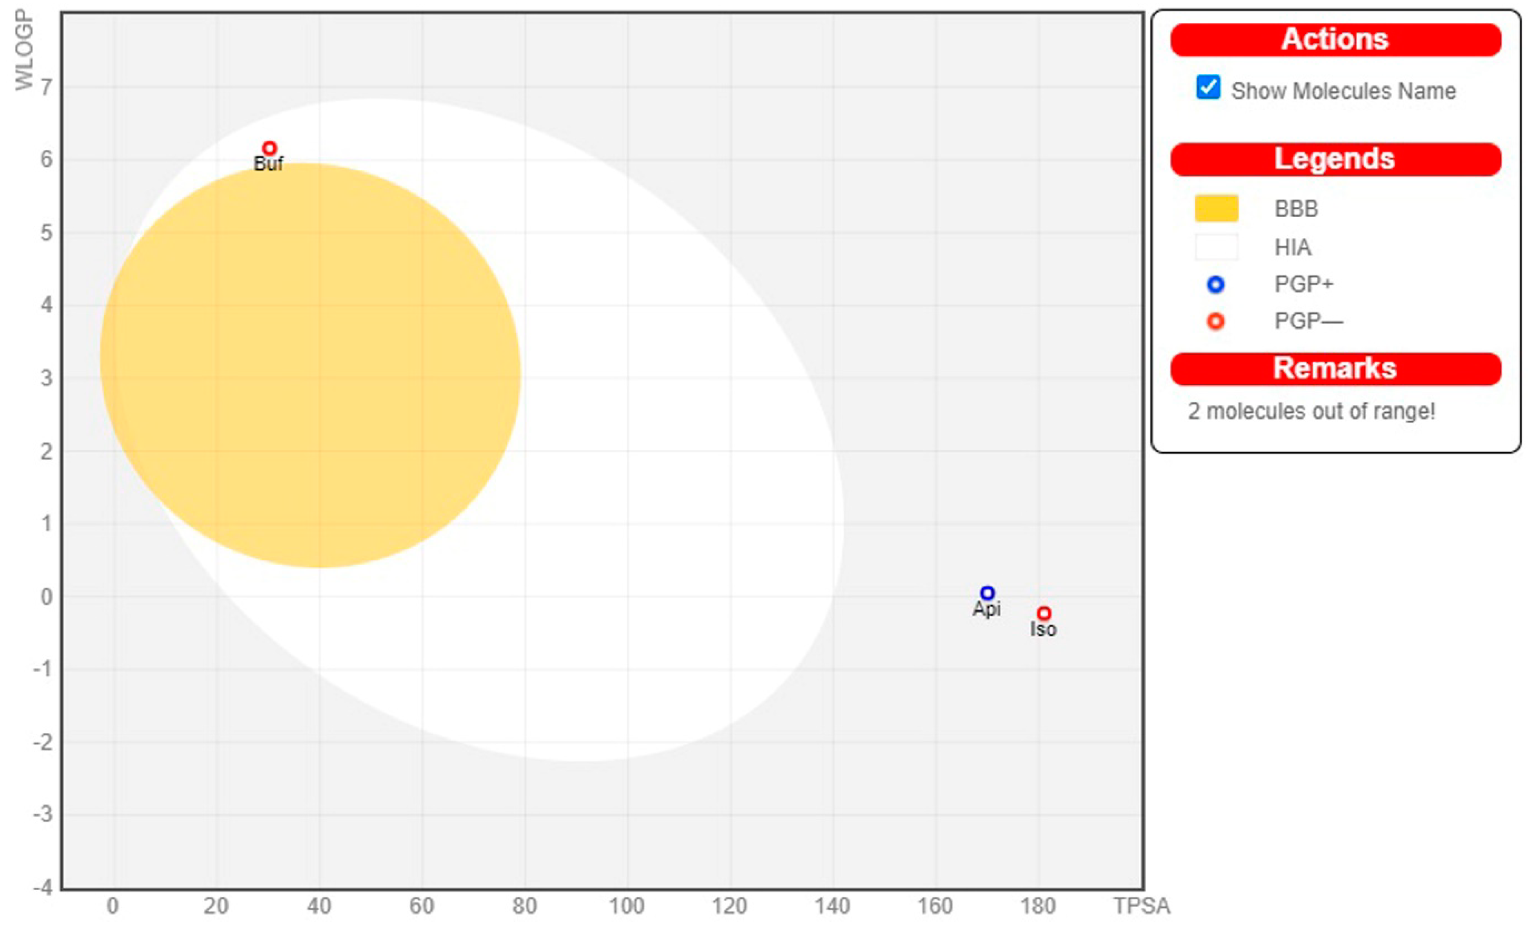Click the WLOGP axis label
Image resolution: width=1528 pixels, height=927 pixels.
[x=24, y=49]
